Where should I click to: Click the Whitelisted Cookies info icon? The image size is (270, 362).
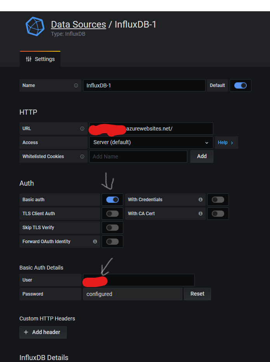pos(82,157)
